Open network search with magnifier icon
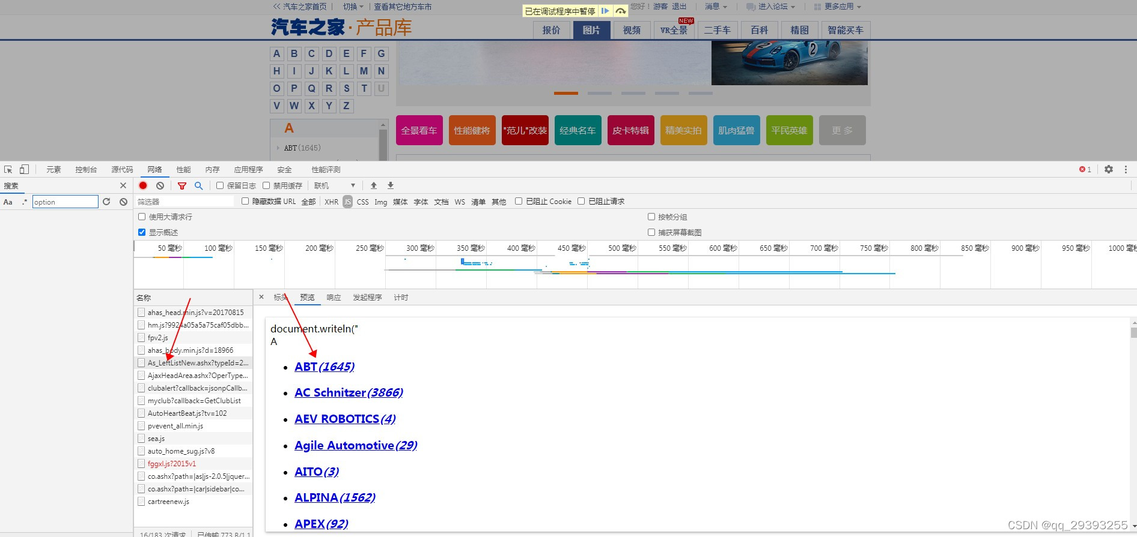 [199, 186]
